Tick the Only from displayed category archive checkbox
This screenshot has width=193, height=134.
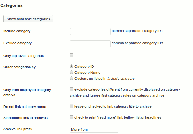[71, 89]
